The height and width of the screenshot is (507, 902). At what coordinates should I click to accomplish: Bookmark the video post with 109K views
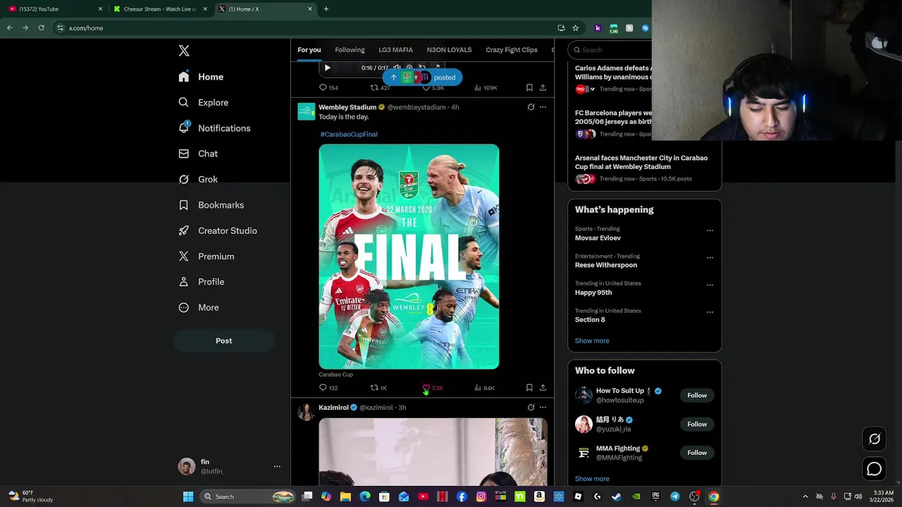[x=529, y=88]
